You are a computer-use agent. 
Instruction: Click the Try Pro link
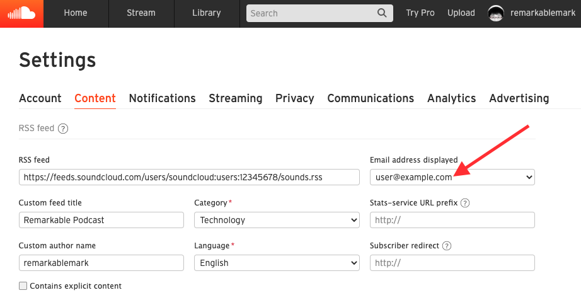420,13
